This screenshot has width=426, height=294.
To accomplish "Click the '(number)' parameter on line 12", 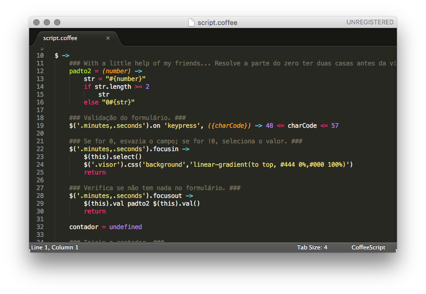I will pos(117,71).
